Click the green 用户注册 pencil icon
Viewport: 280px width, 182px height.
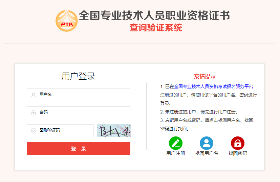pos(175,143)
